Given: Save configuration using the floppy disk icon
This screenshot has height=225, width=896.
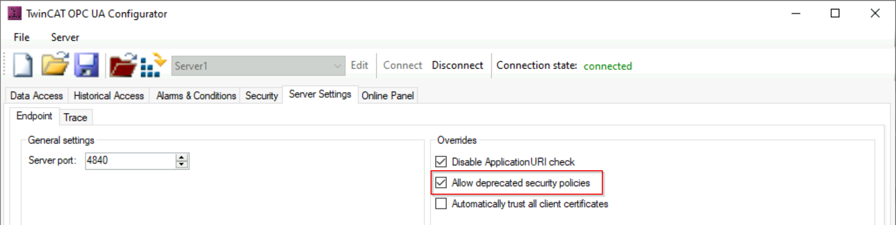Looking at the screenshot, I should (87, 65).
